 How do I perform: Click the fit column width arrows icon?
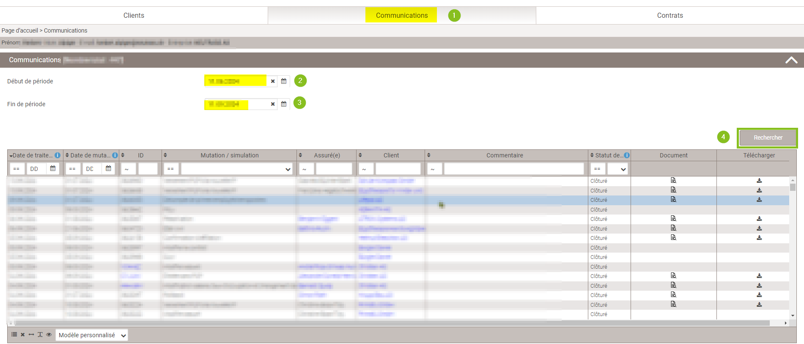coord(31,334)
